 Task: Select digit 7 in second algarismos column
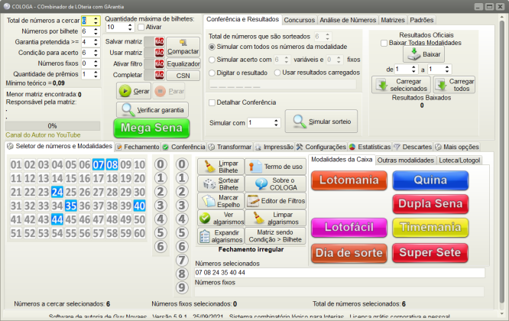point(182,260)
